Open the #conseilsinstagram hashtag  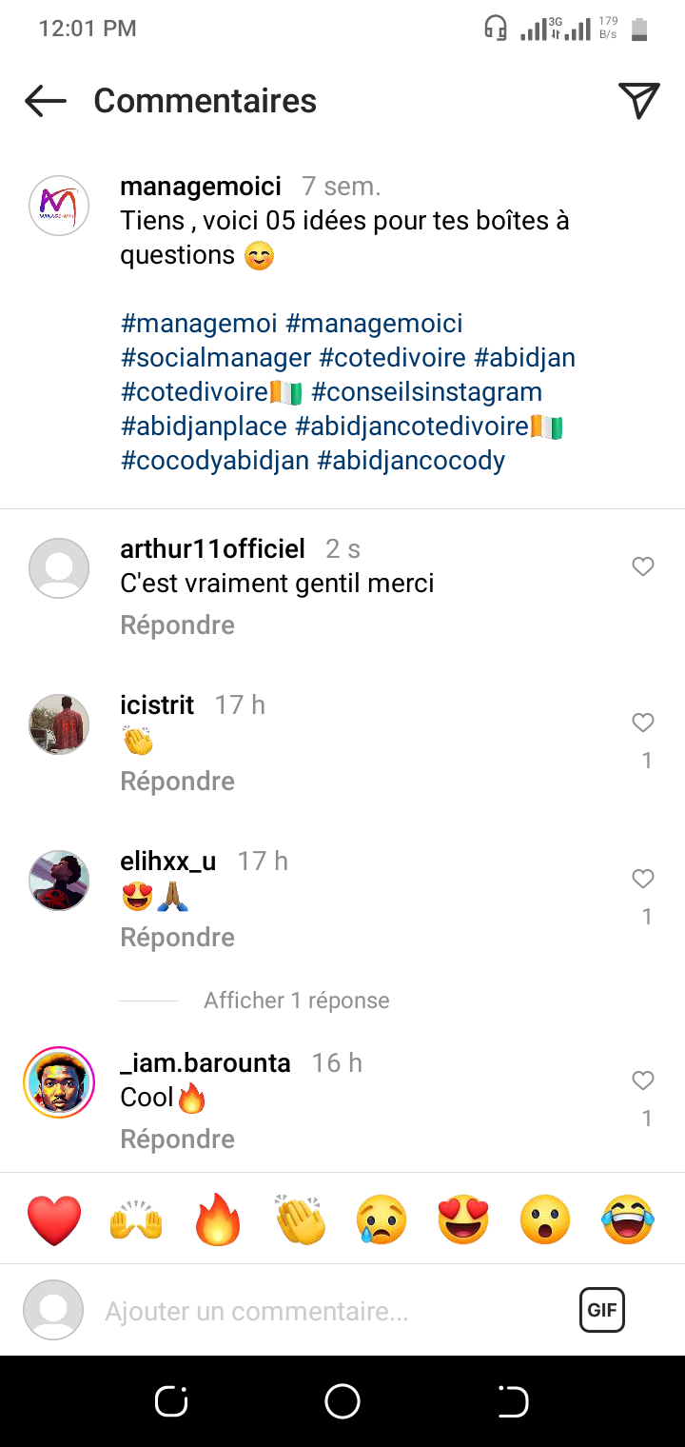click(426, 392)
